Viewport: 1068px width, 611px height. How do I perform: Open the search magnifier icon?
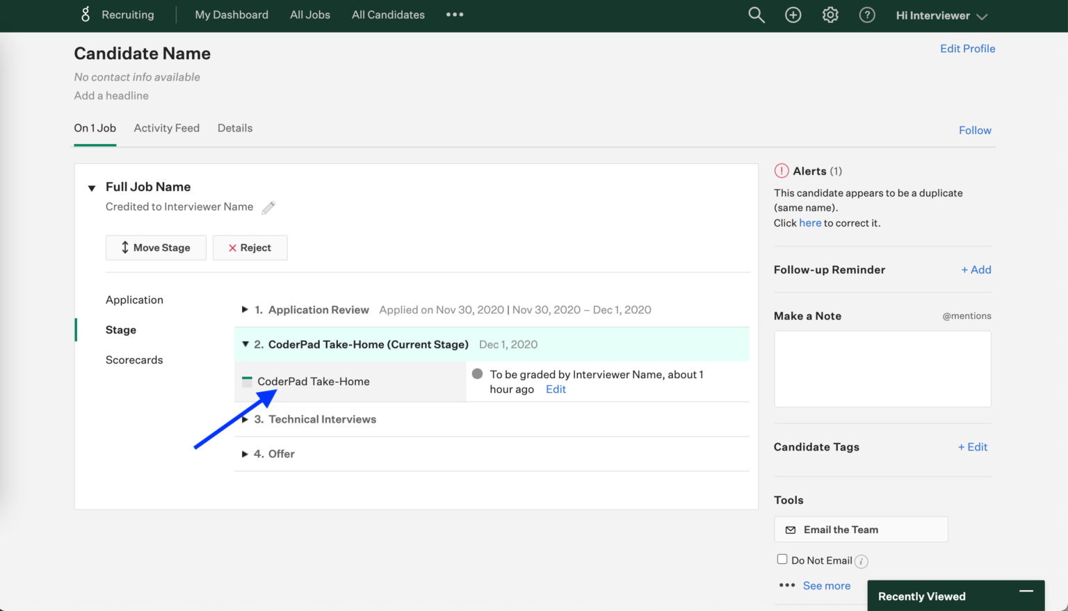(x=756, y=15)
